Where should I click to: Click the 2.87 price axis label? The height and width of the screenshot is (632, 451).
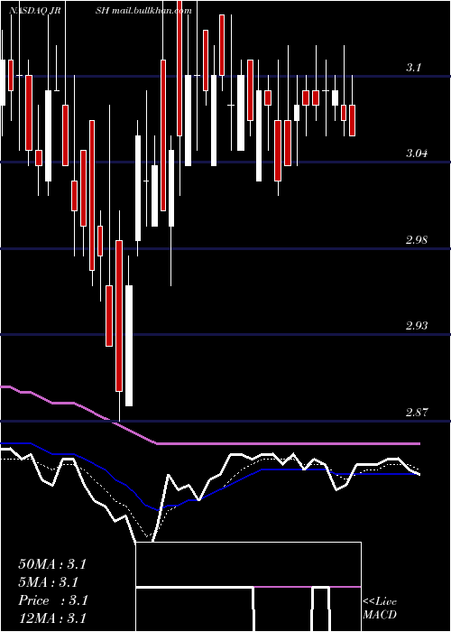coord(417,413)
